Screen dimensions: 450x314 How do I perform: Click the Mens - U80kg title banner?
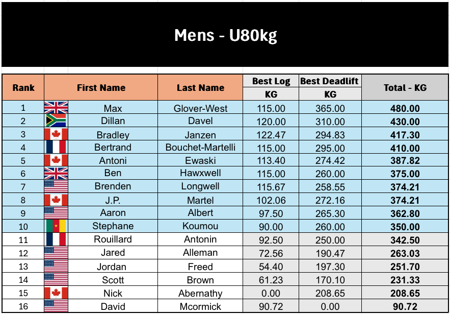[225, 35]
